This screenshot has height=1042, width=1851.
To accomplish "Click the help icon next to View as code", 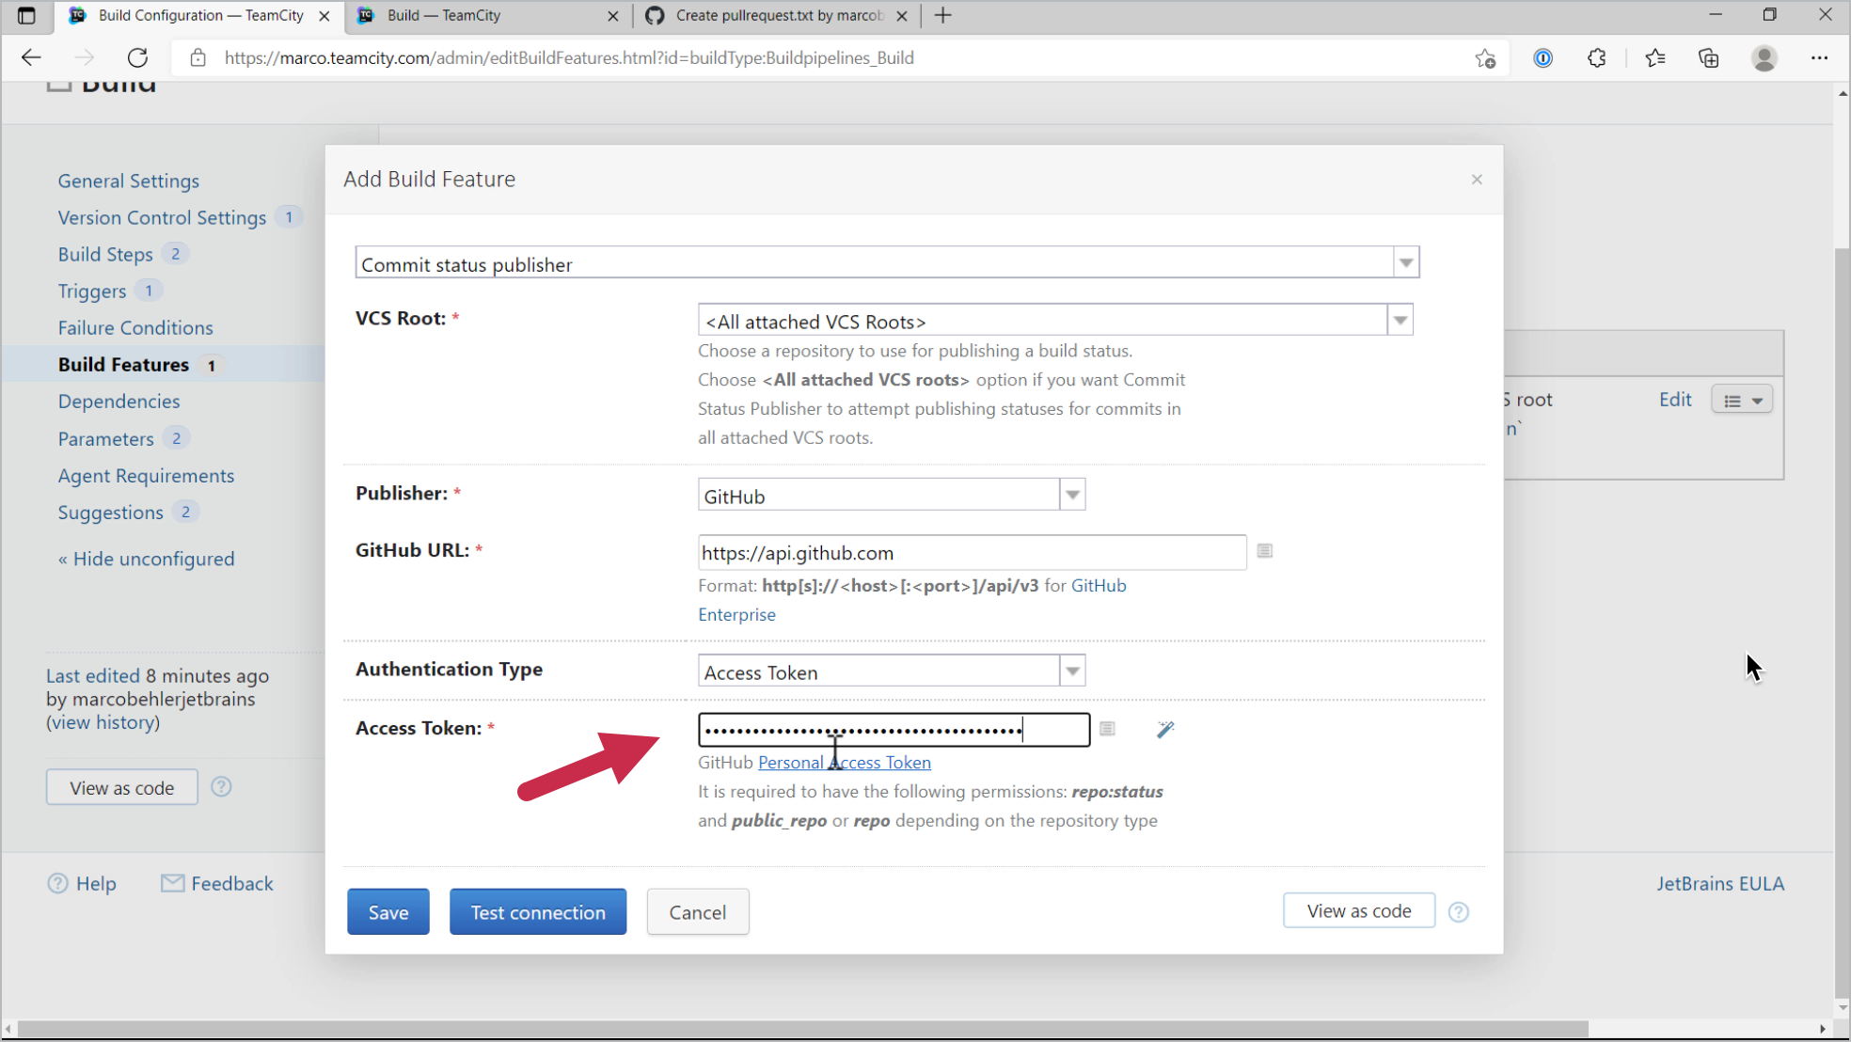I will [221, 787].
